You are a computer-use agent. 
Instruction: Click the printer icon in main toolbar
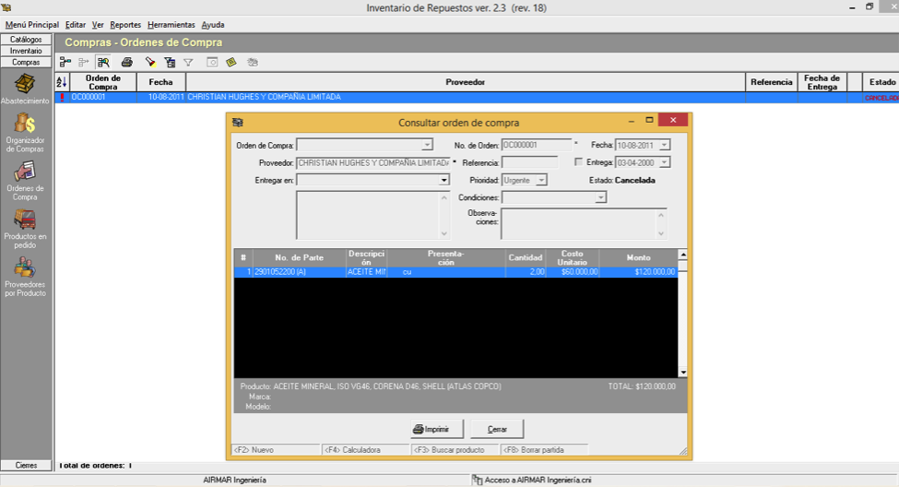(x=126, y=62)
